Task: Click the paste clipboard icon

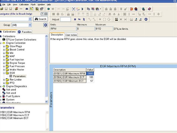Action: [97, 9]
